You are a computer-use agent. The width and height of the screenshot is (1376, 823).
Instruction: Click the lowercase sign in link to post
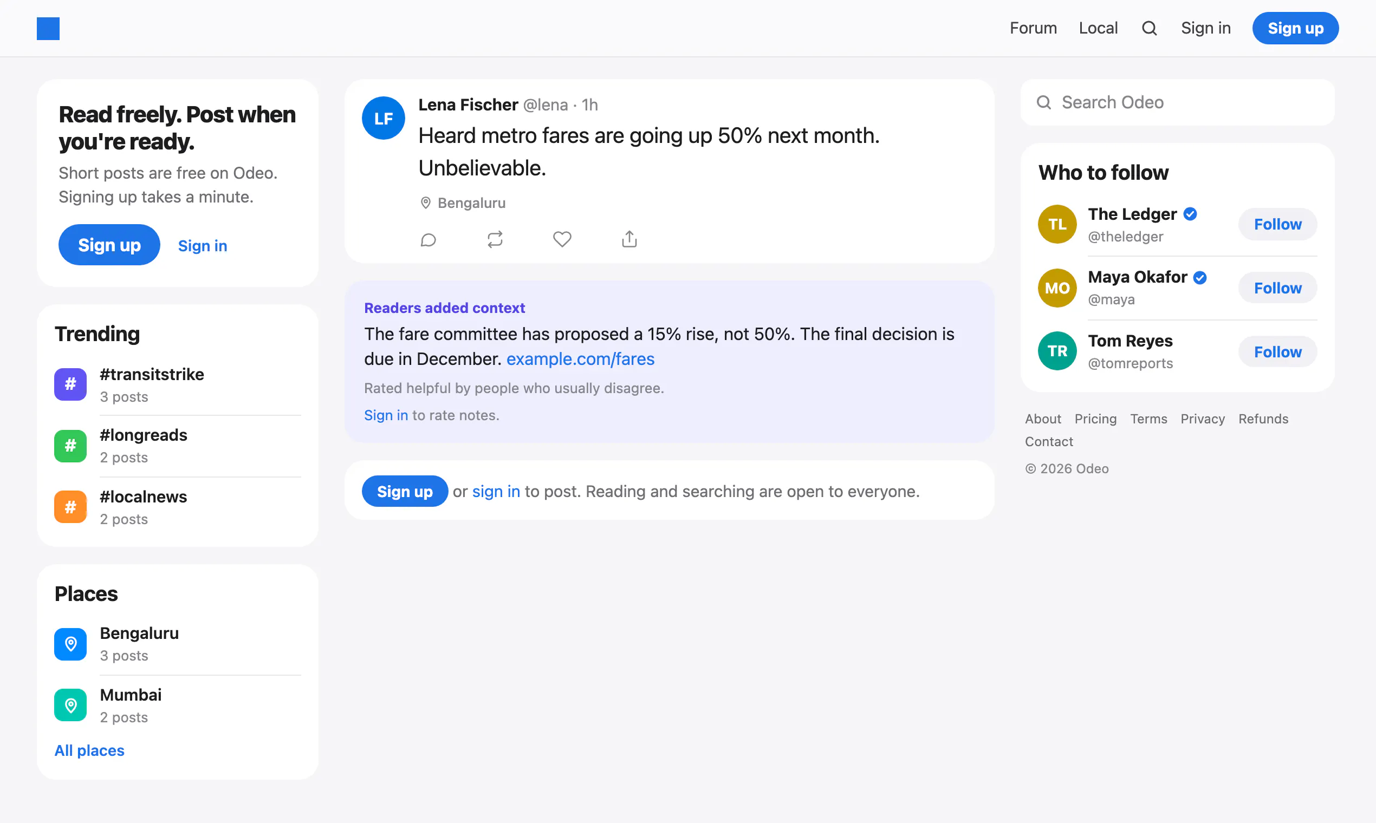[496, 491]
